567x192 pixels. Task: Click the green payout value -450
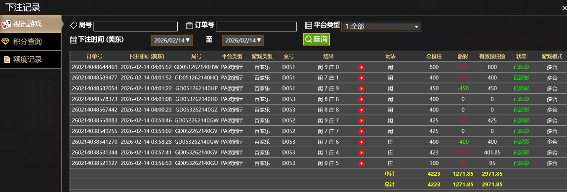coord(463,88)
